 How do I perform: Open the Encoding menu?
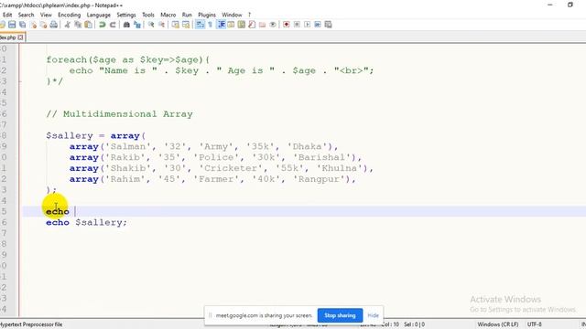coord(70,15)
